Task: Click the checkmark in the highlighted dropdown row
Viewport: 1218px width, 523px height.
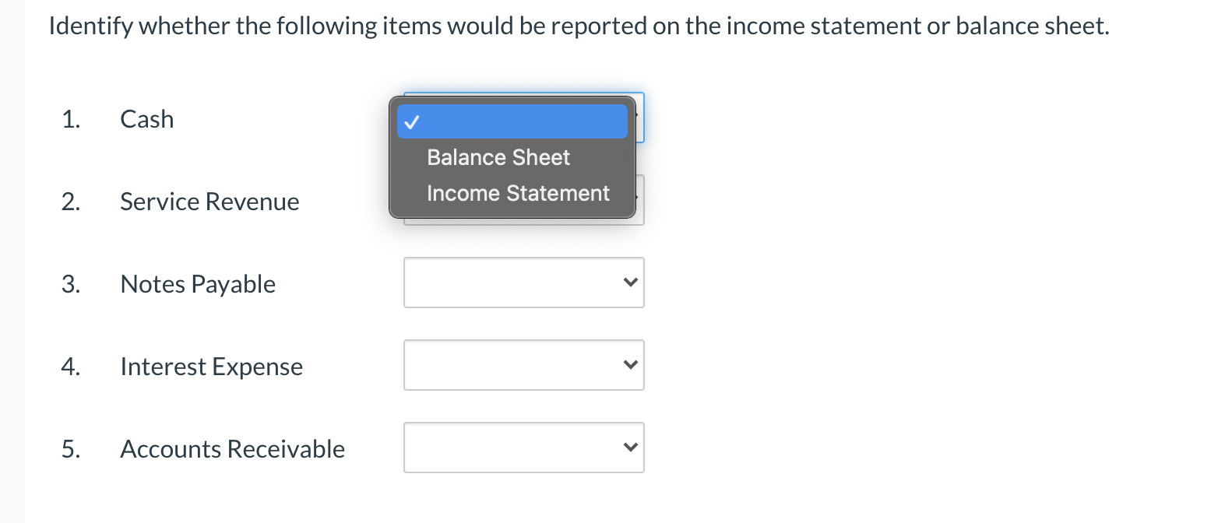Action: pos(414,121)
